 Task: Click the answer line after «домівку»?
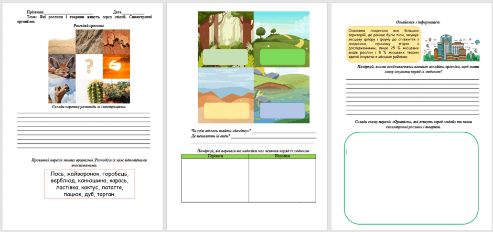[x=284, y=131]
